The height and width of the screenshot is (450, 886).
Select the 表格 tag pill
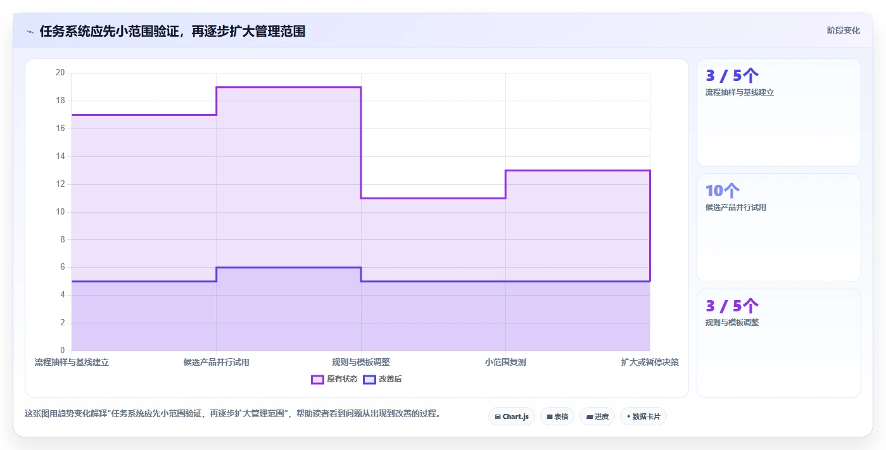[x=557, y=416]
